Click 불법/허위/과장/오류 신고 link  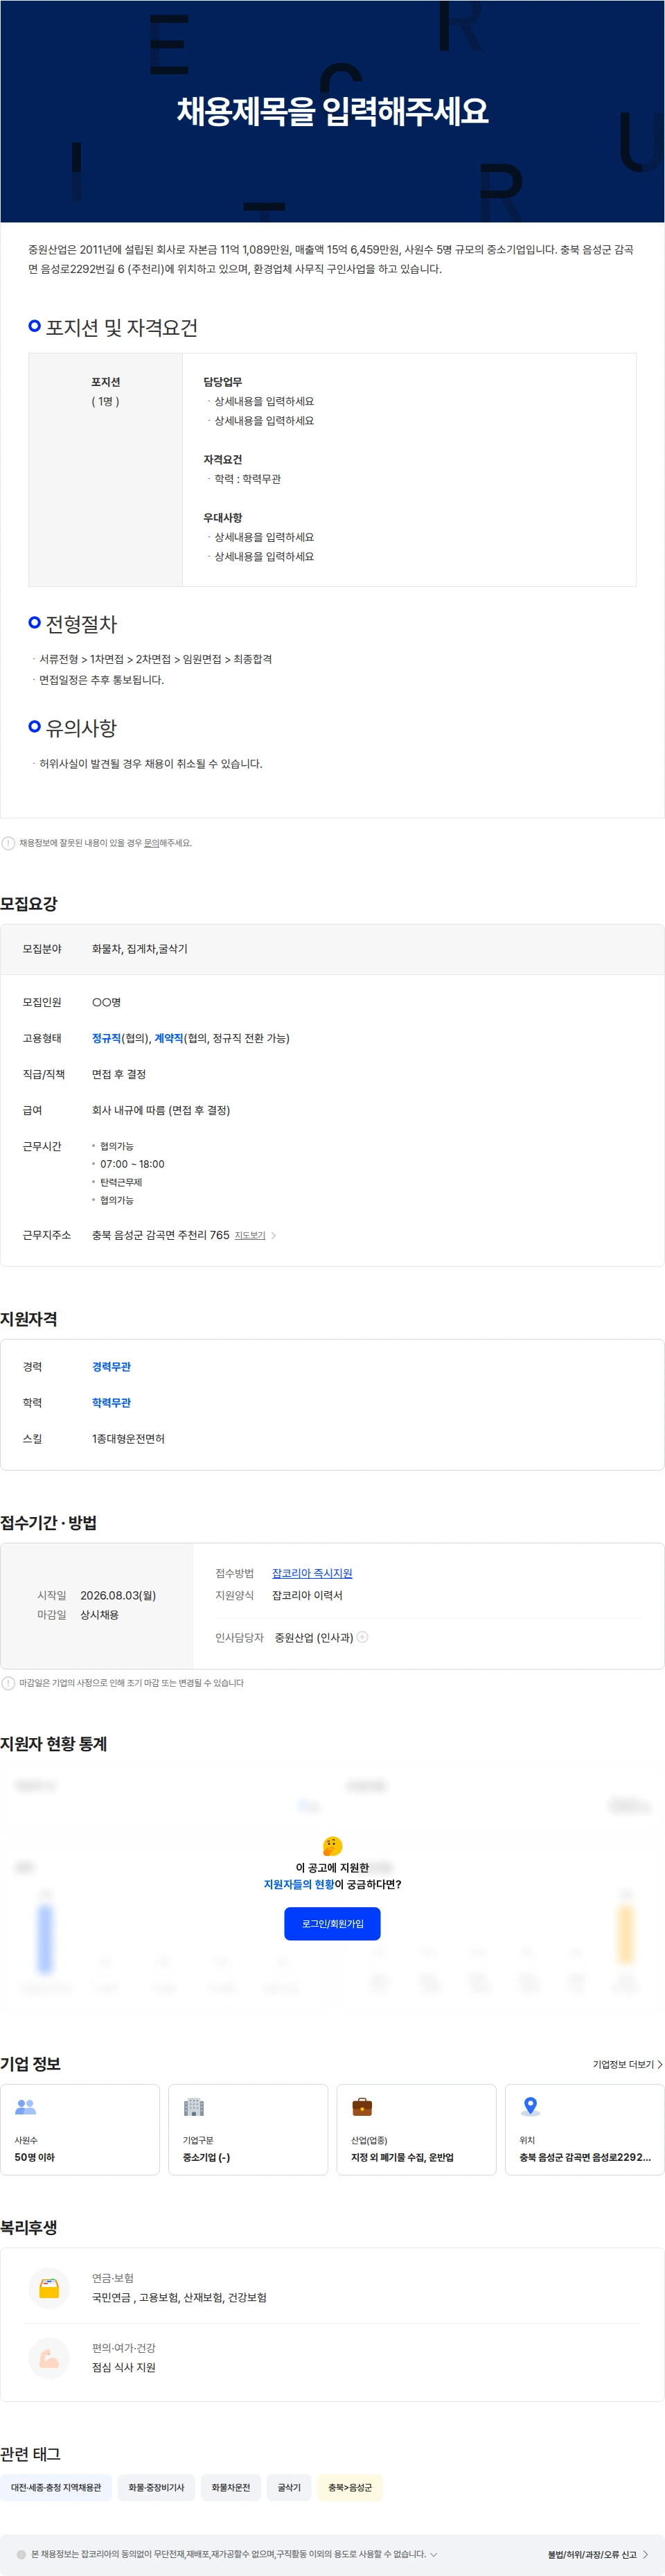click(592, 2554)
